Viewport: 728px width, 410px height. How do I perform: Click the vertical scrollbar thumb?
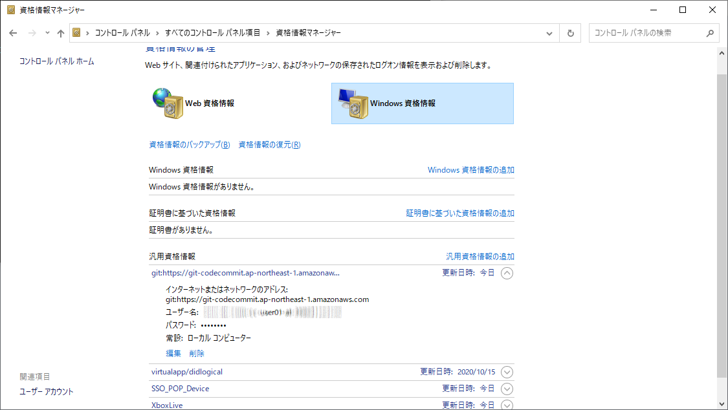coord(722,225)
